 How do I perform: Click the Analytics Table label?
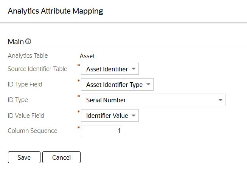28,56
